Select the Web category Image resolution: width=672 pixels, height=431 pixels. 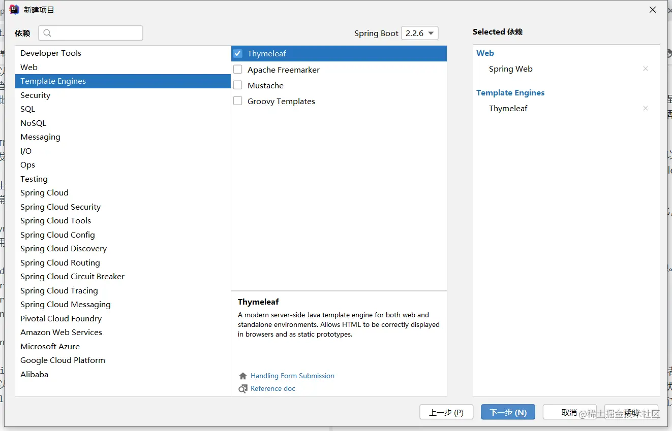(123, 67)
